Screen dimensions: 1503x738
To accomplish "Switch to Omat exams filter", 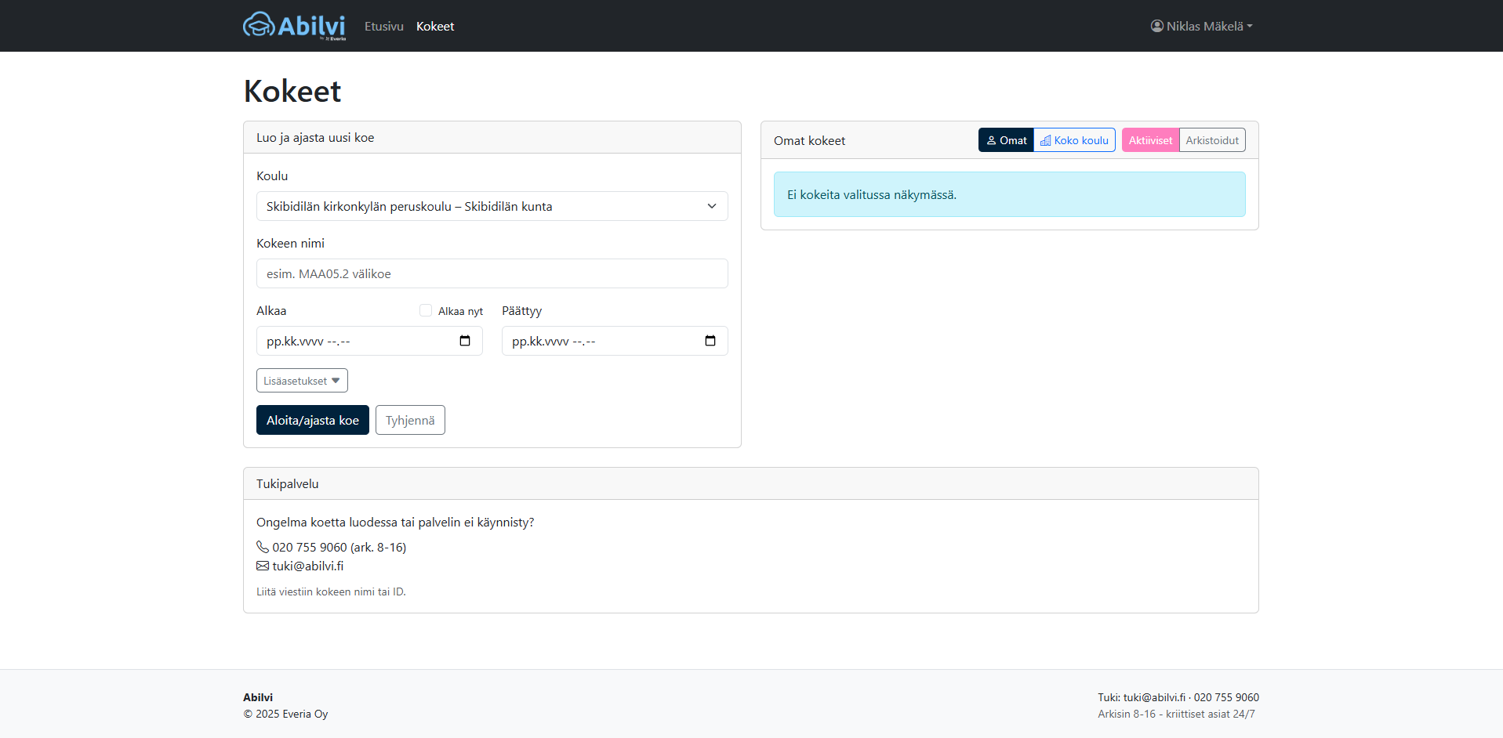I will pyautogui.click(x=1006, y=140).
